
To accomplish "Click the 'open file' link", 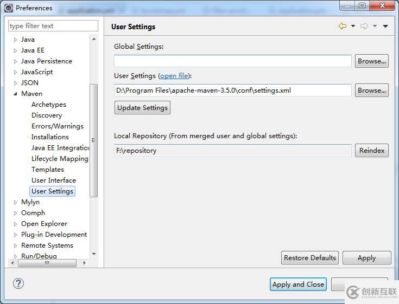I will 174,76.
